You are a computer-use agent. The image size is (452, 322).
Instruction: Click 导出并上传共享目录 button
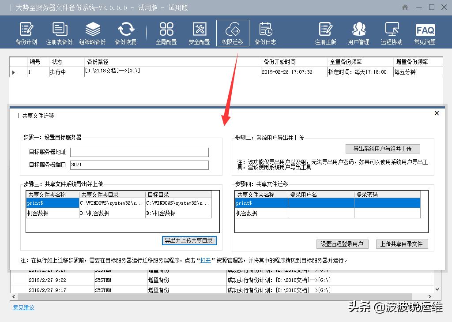[189, 241]
